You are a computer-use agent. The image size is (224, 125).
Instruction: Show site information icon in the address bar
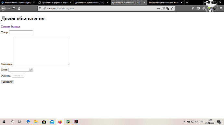point(44,8)
